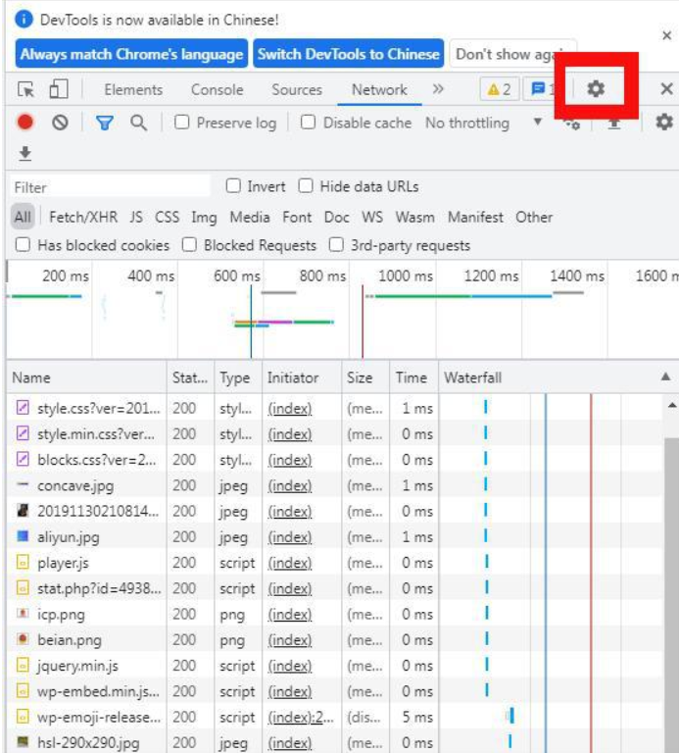The image size is (679, 753).
Task: Select the stat.php?id=4938 request row
Action: [x=334, y=588]
